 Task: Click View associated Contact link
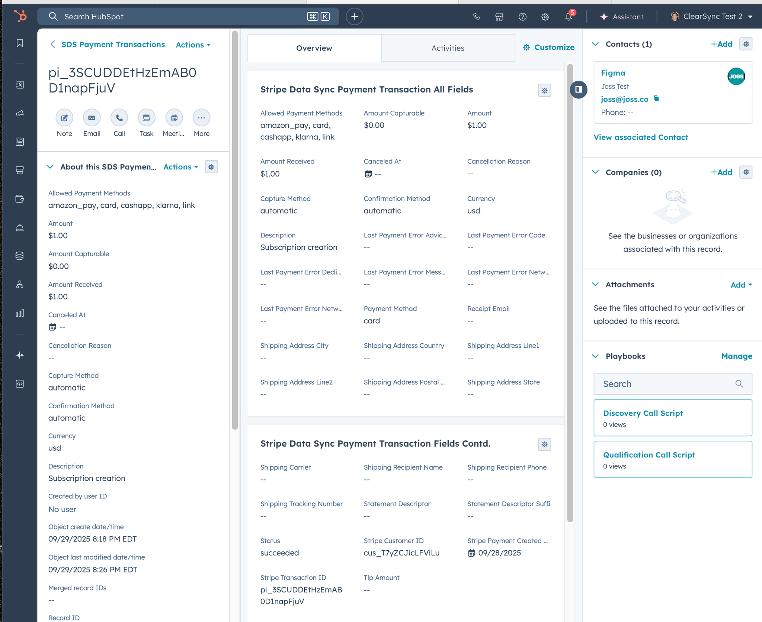(641, 137)
